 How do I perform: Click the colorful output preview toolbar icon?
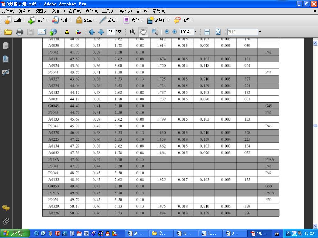click(x=78, y=32)
